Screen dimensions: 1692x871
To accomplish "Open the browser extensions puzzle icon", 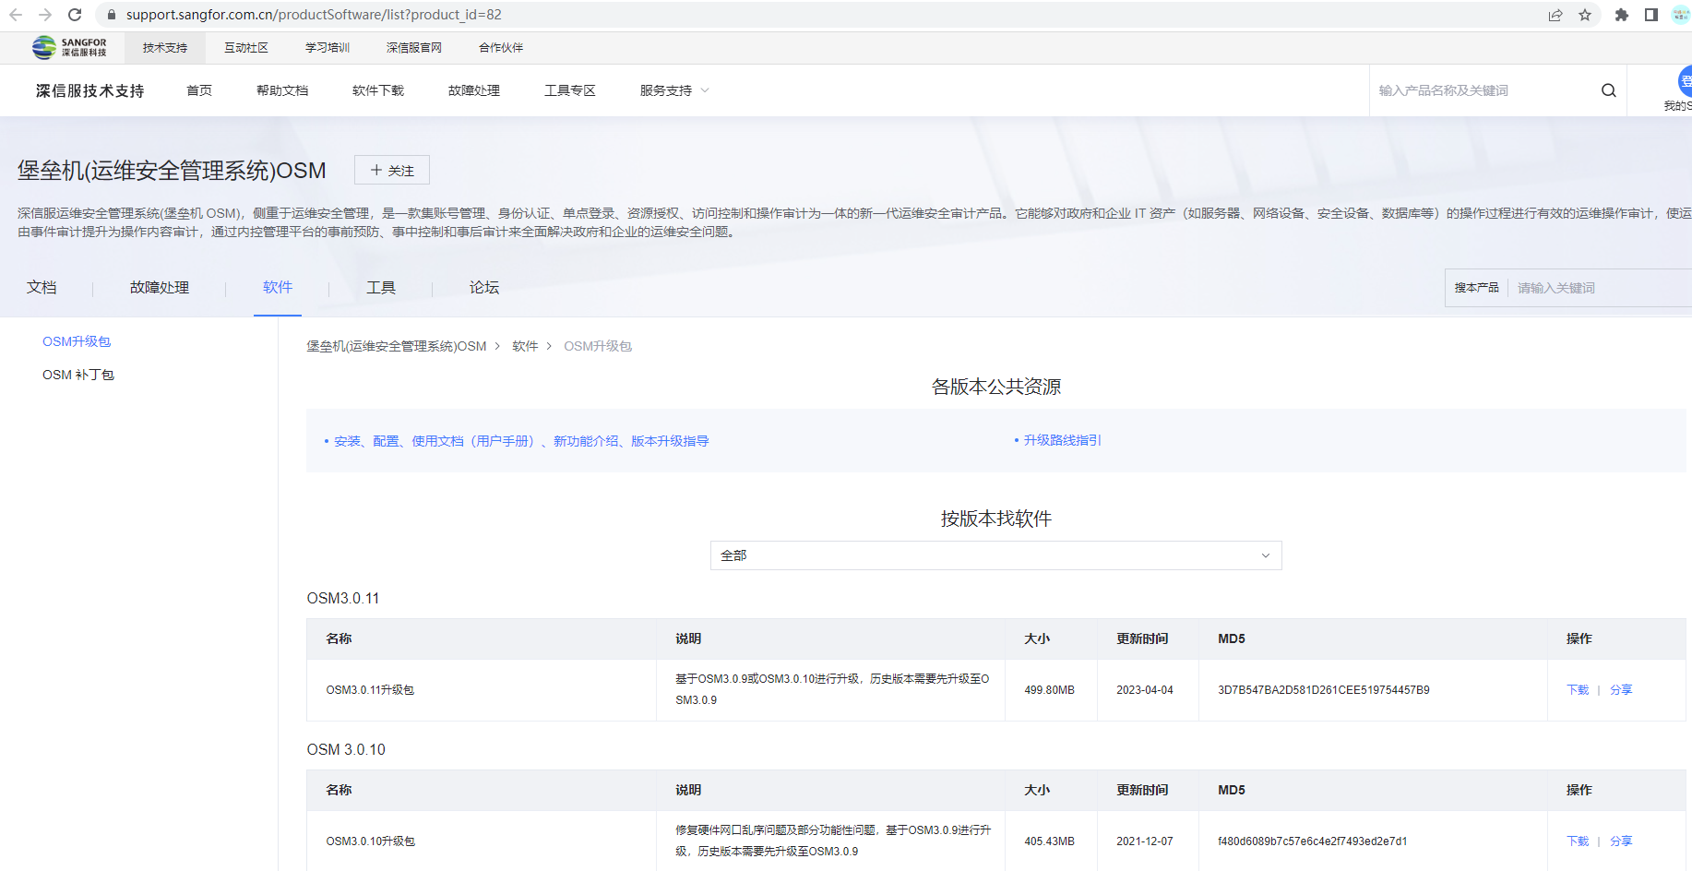I will coord(1622,15).
